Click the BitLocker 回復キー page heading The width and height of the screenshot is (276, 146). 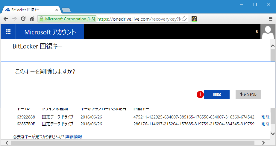(37, 46)
